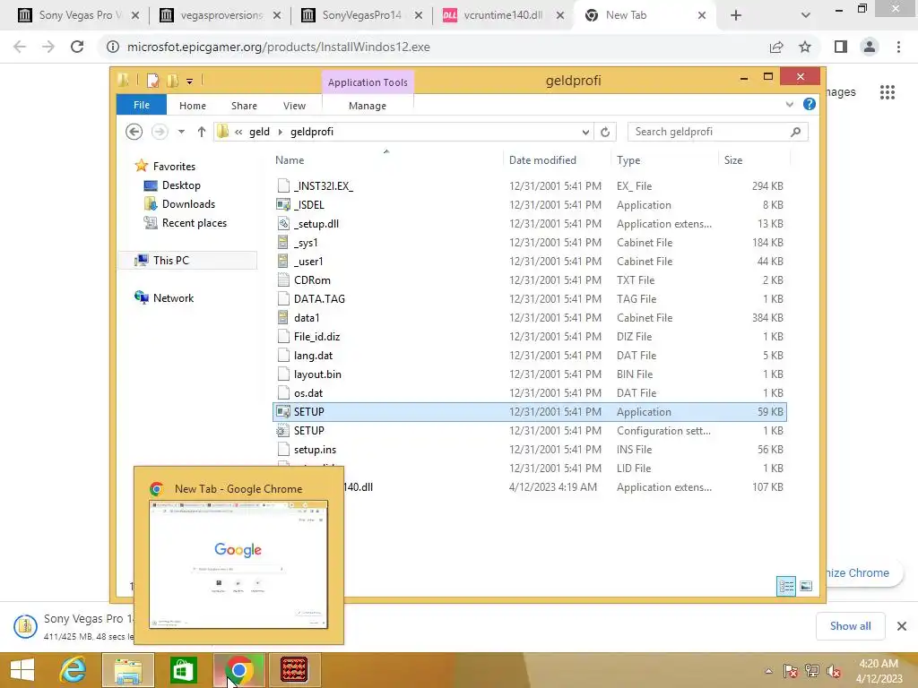Bookmark this page with the star icon
Image resolution: width=918 pixels, height=688 pixels.
tap(805, 47)
